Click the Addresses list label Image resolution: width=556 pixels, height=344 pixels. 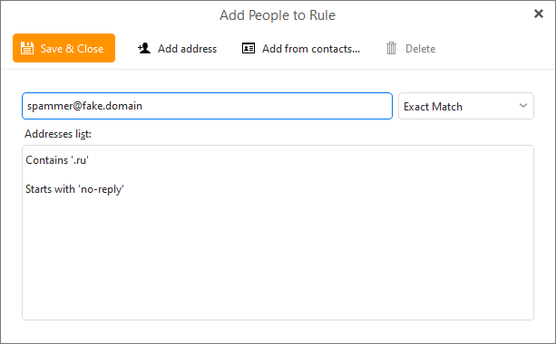point(58,134)
